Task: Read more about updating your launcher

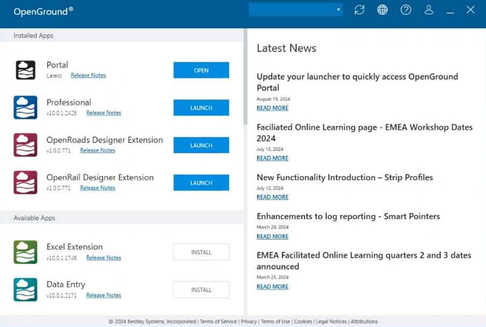Action: (273, 108)
